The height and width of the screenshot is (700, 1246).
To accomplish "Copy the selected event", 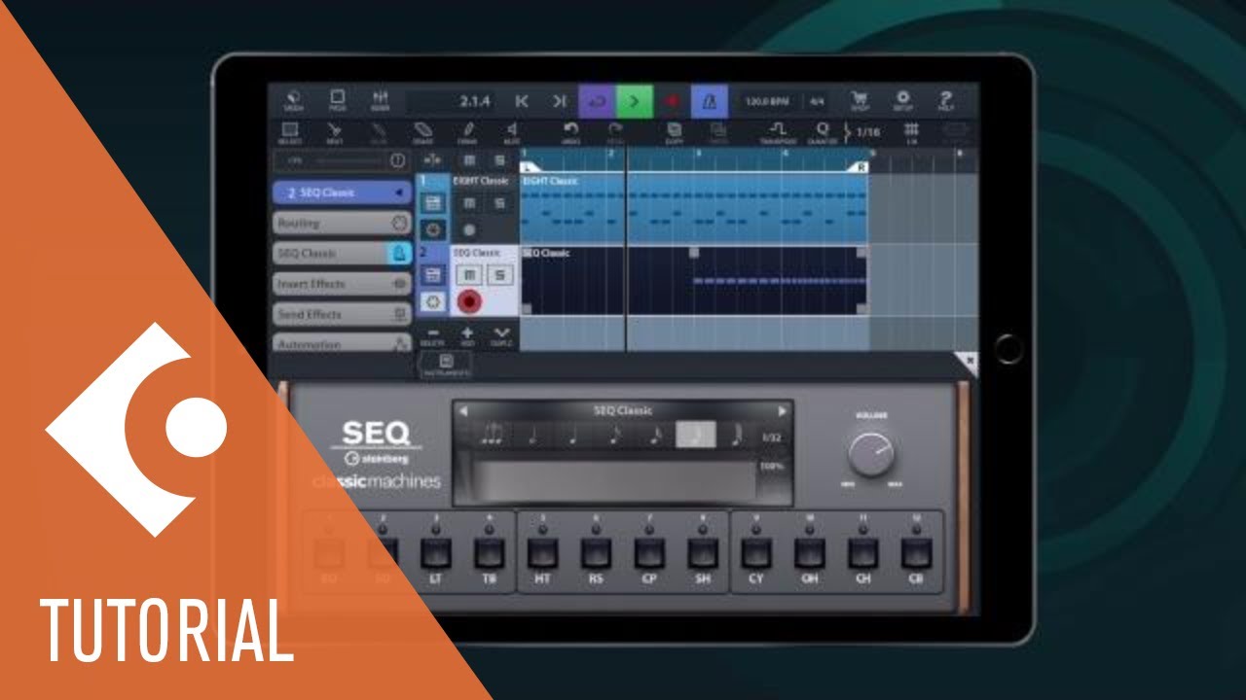I will click(x=674, y=132).
